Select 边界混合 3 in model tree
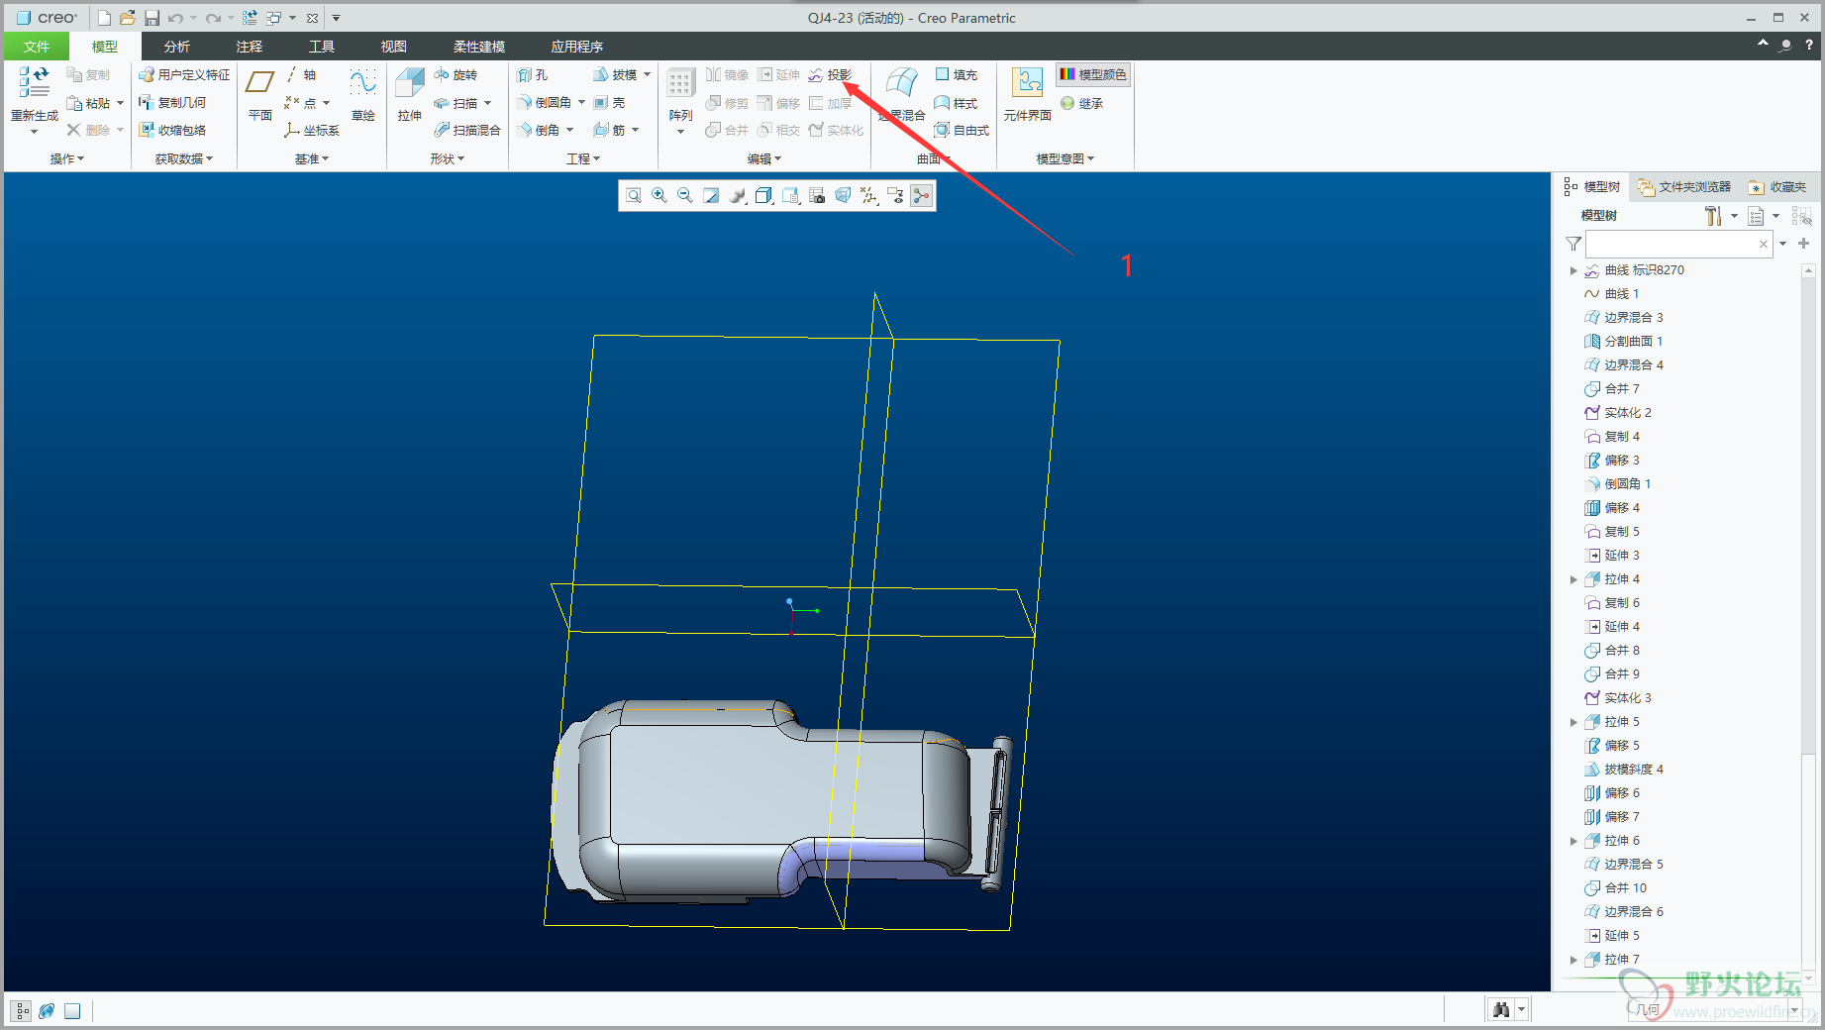Viewport: 1825px width, 1030px height. 1624,318
